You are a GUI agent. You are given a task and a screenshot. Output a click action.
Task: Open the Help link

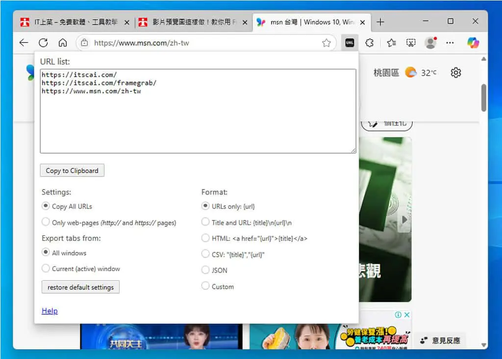coord(50,311)
